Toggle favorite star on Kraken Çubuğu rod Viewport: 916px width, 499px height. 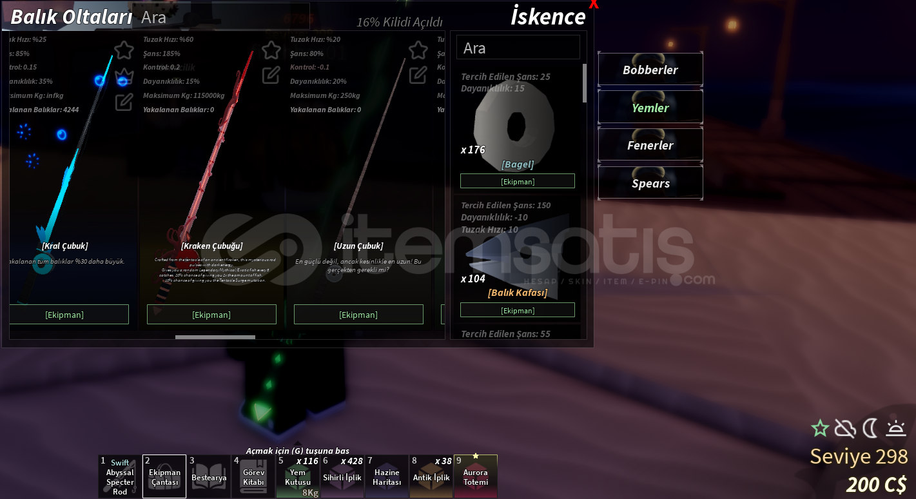[271, 50]
